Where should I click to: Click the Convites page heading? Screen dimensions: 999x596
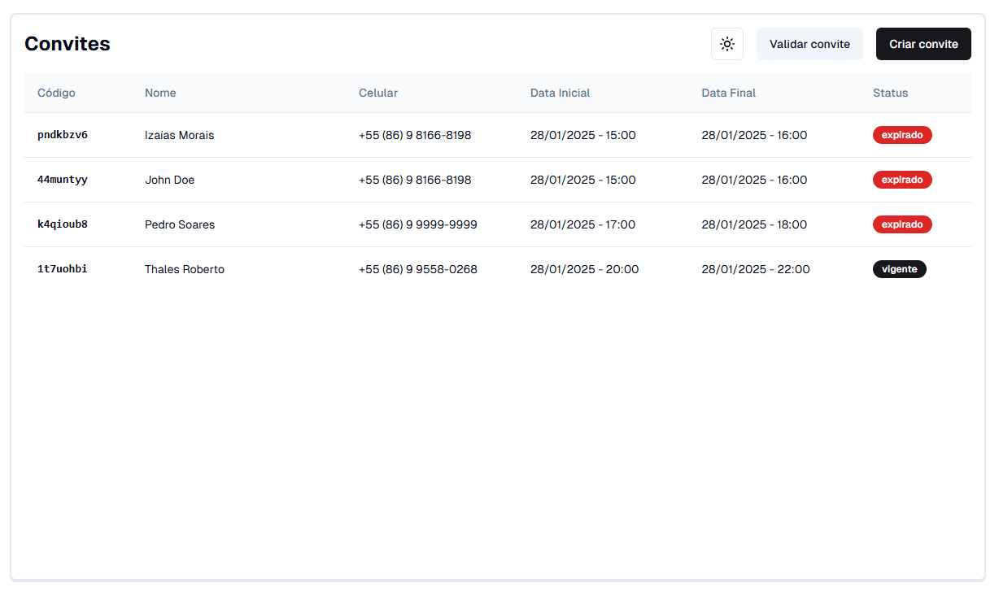coord(68,44)
